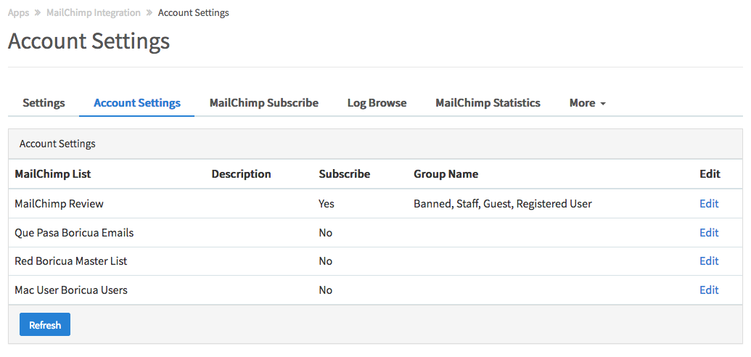
Task: Click the MailChimp List column header
Action: click(53, 174)
